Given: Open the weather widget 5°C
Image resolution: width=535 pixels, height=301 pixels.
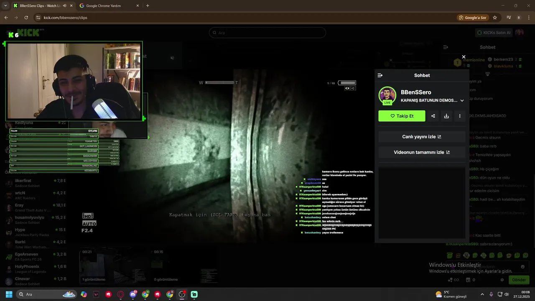Looking at the screenshot, I should click(x=451, y=294).
